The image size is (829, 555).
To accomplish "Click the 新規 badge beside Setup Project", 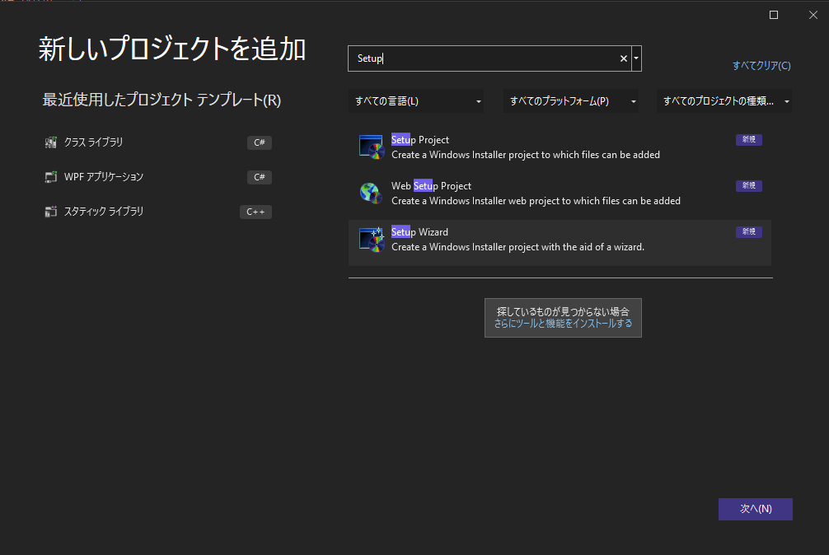I will point(748,139).
